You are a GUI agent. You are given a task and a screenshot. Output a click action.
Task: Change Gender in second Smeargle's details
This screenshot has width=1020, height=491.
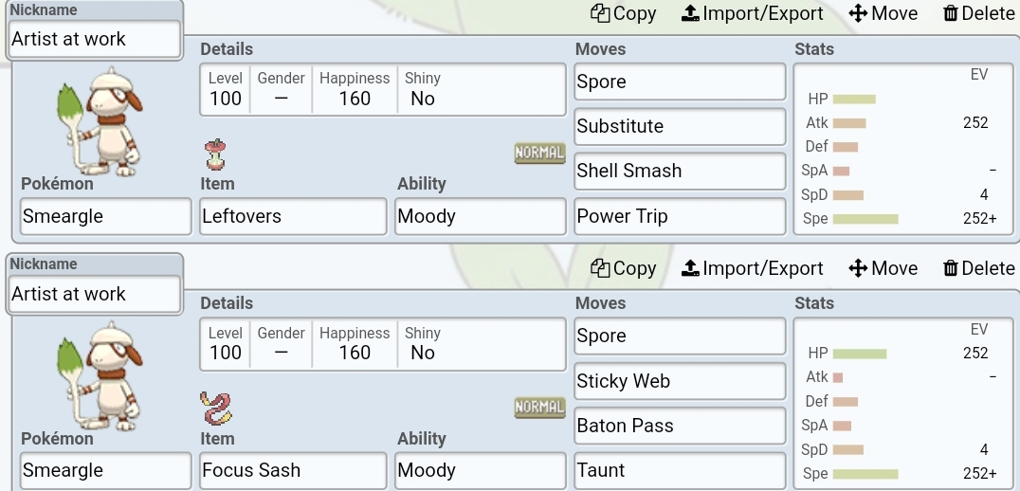[x=281, y=343]
